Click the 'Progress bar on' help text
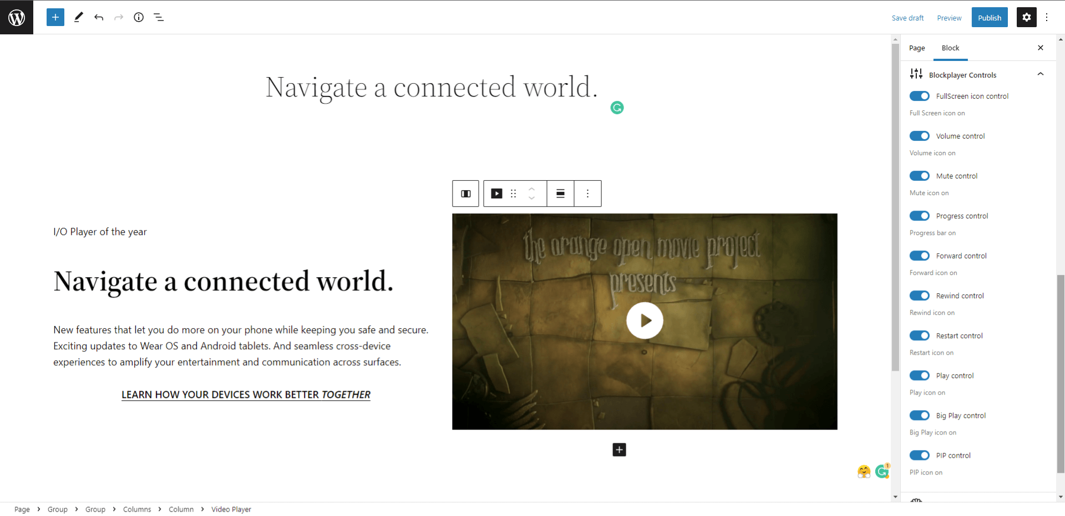Viewport: 1065px width, 516px height. tap(932, 233)
